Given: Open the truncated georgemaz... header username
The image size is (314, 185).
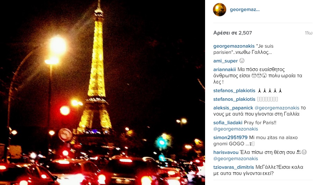Looking at the screenshot, I should point(245,10).
